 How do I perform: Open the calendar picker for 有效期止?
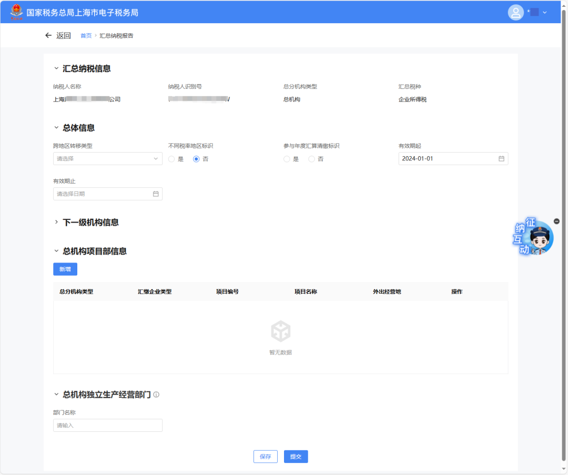(155, 194)
